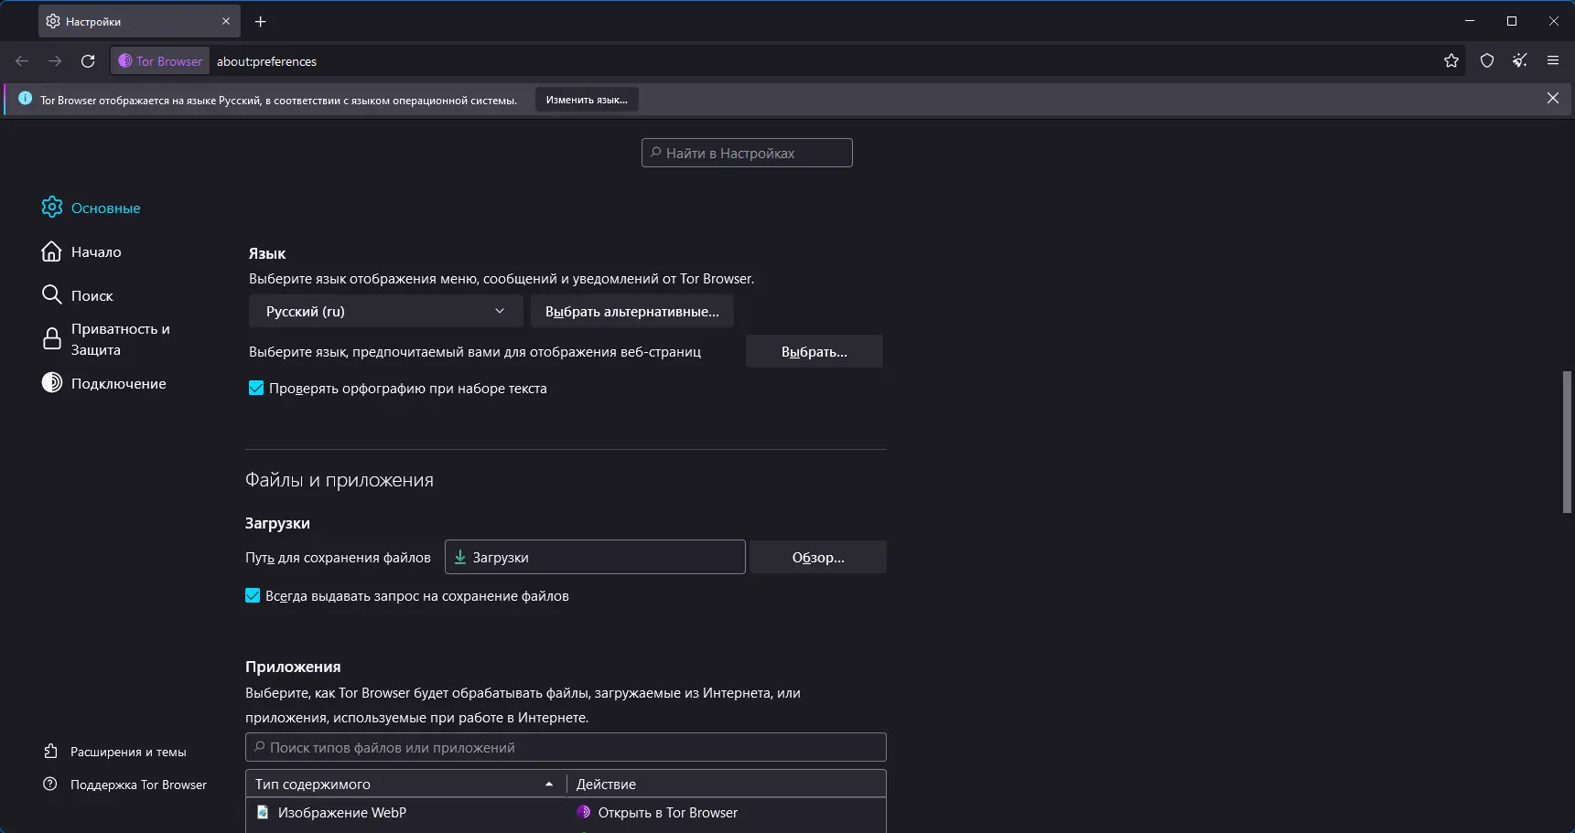Viewport: 1575px width, 833px height.
Task: Open Расширения и темы
Action: [x=115, y=752]
